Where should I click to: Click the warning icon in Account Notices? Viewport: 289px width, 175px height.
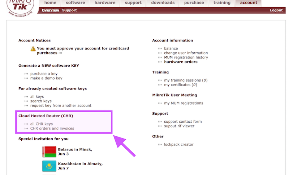[x=33, y=49]
